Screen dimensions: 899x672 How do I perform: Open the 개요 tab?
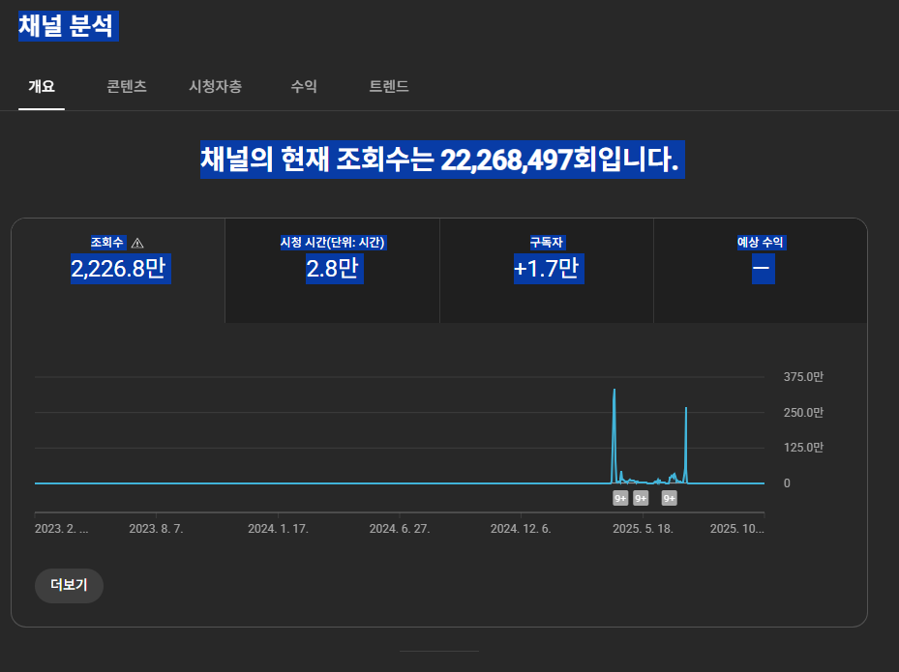(42, 87)
